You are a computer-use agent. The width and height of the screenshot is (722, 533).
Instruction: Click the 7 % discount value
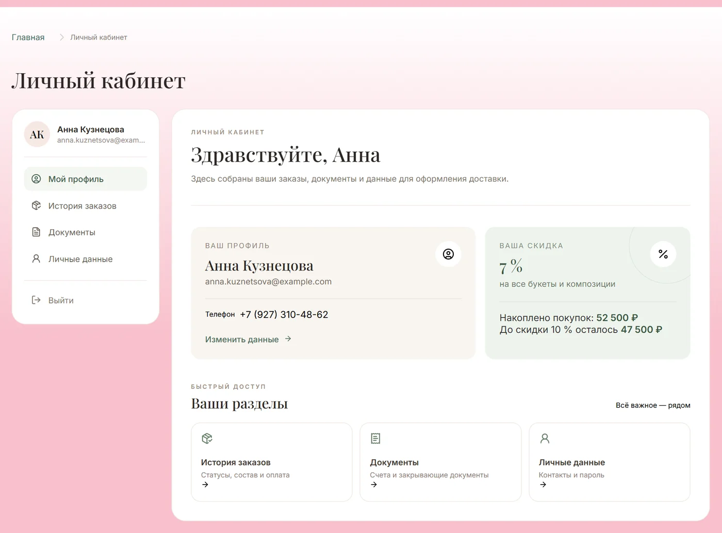pos(511,266)
